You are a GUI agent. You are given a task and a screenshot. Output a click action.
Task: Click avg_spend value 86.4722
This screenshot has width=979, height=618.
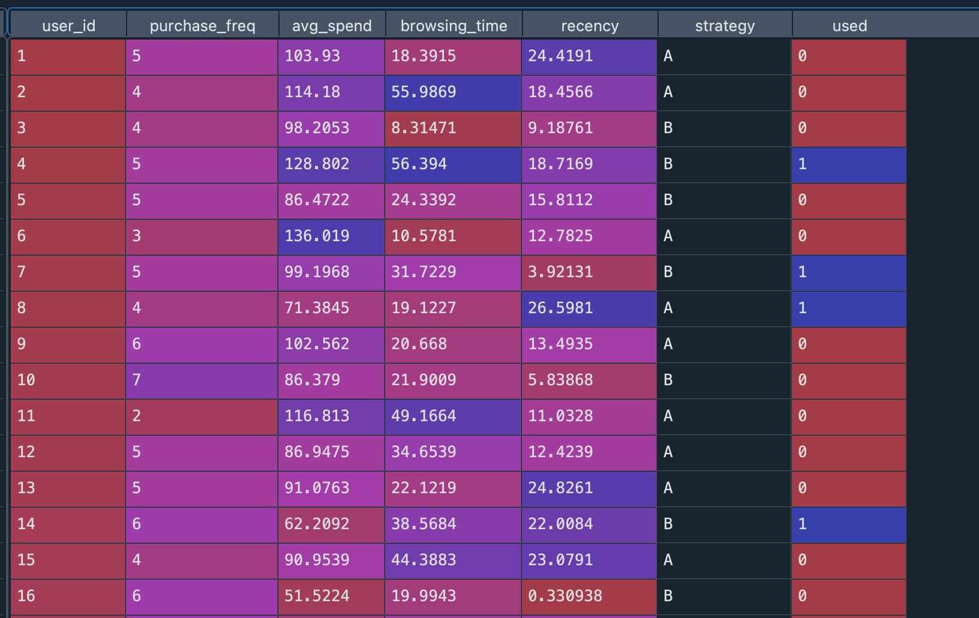331,201
